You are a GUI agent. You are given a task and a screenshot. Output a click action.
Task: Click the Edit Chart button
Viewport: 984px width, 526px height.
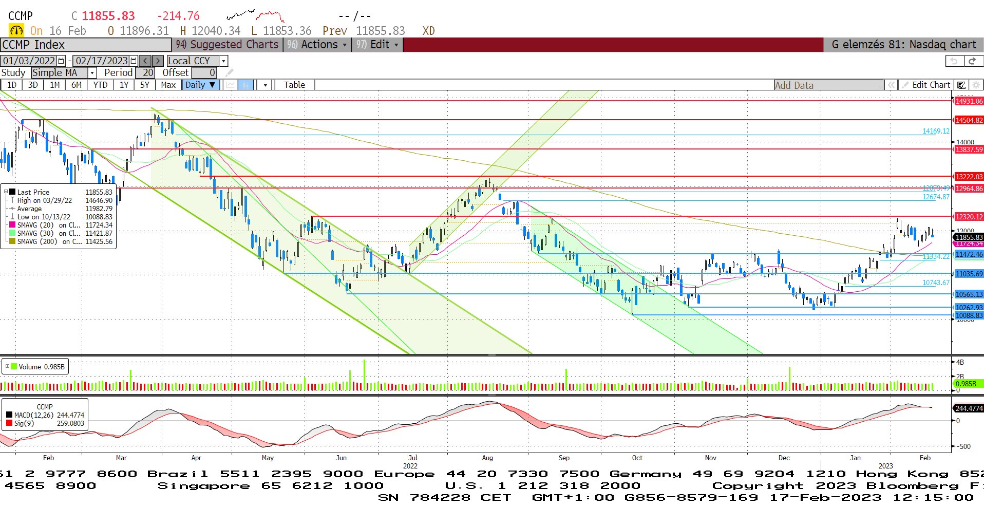926,85
